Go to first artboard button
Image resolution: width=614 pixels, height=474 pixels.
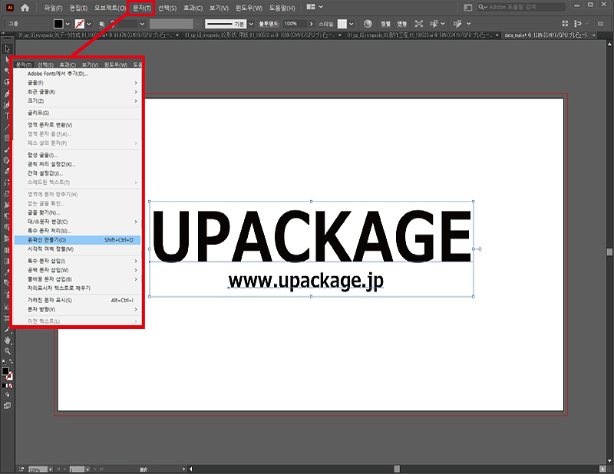point(58,469)
